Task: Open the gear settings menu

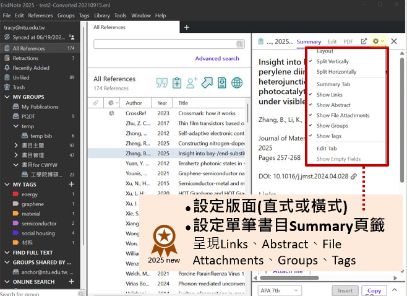Action: tap(378, 41)
